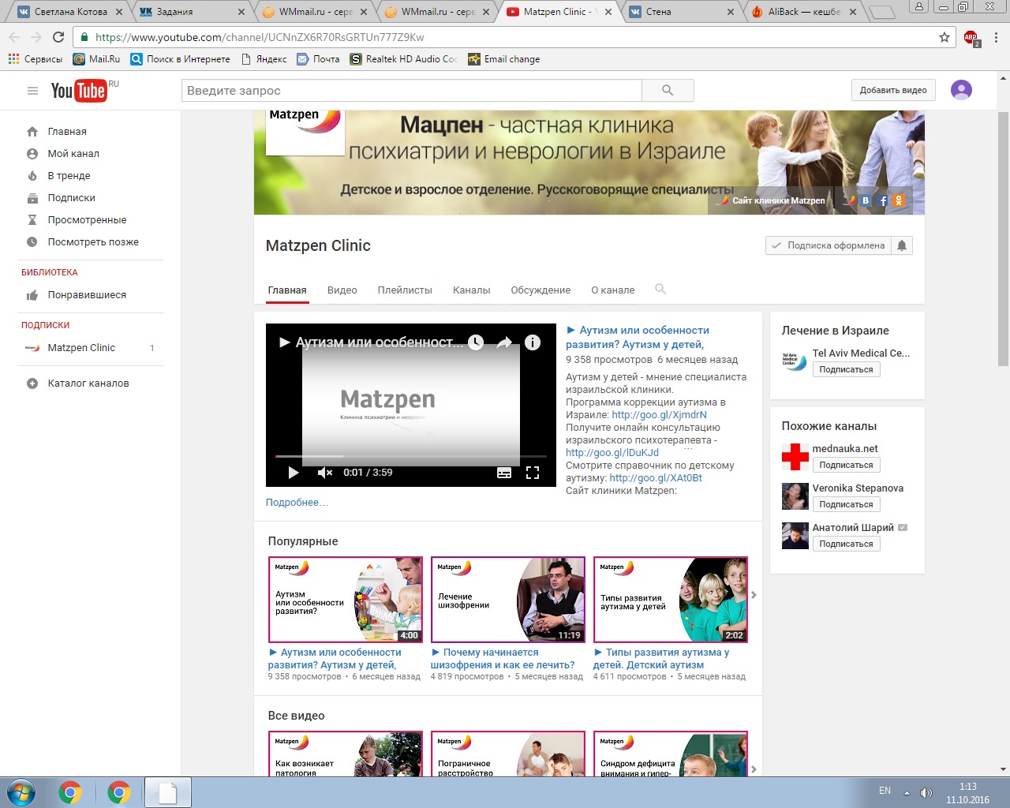Switch to the О канале tab
The height and width of the screenshot is (808, 1010).
(613, 290)
